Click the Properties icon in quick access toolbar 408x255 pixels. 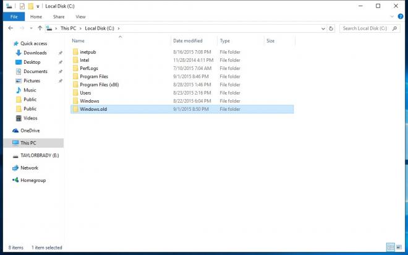click(22, 6)
